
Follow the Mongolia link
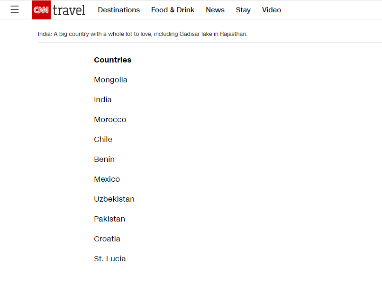[110, 80]
